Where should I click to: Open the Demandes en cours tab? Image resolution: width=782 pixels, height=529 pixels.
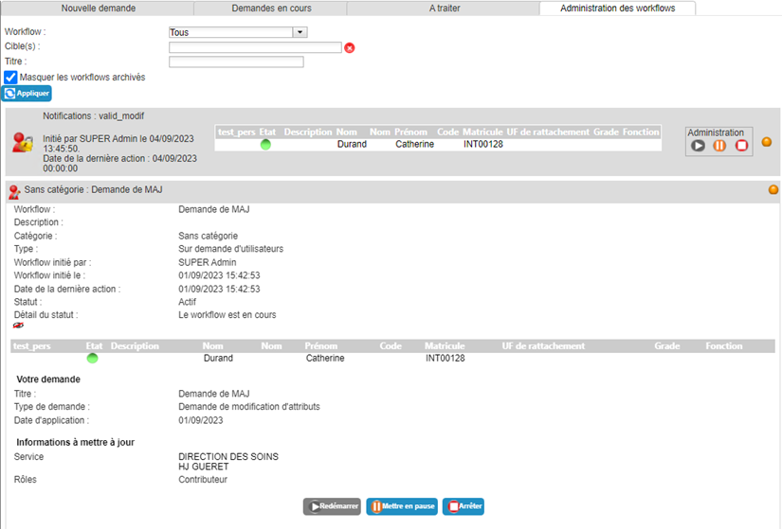click(271, 8)
